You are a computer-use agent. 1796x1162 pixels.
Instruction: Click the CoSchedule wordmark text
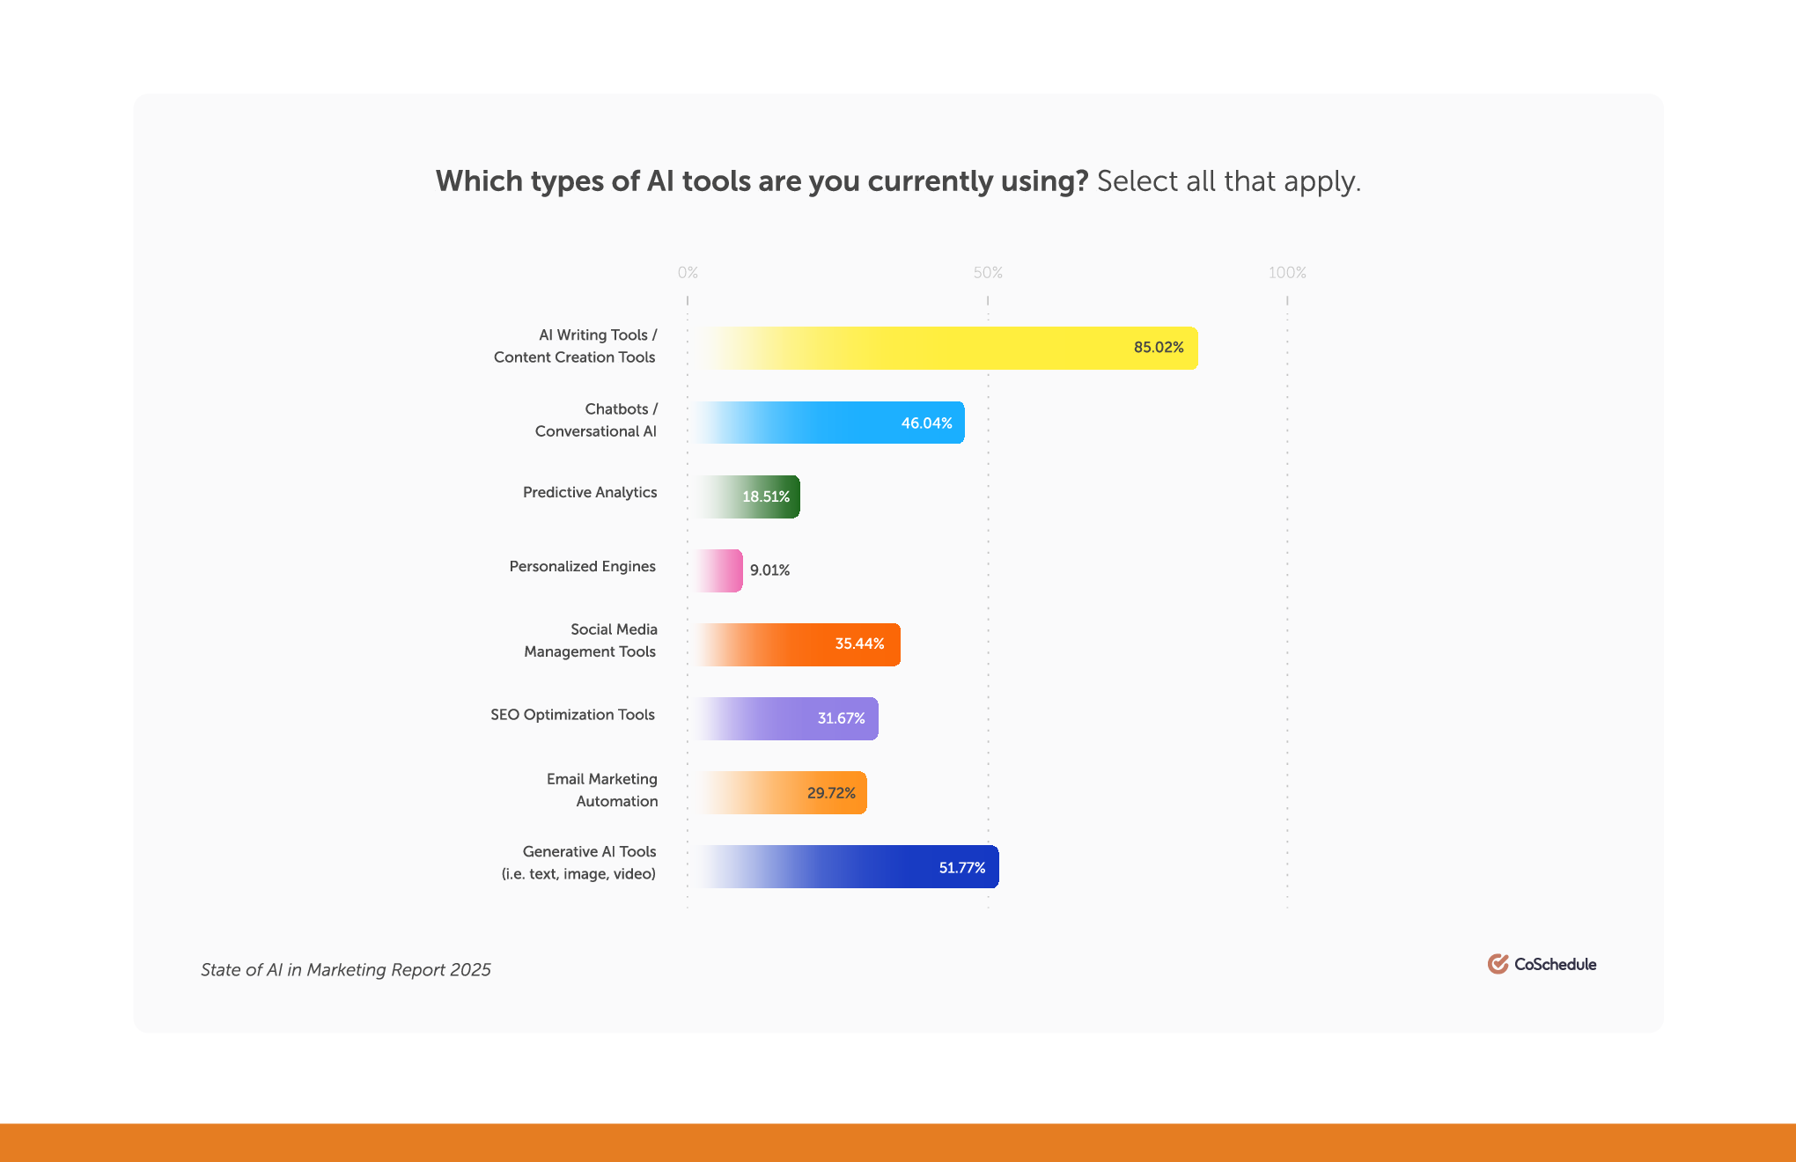(1555, 965)
